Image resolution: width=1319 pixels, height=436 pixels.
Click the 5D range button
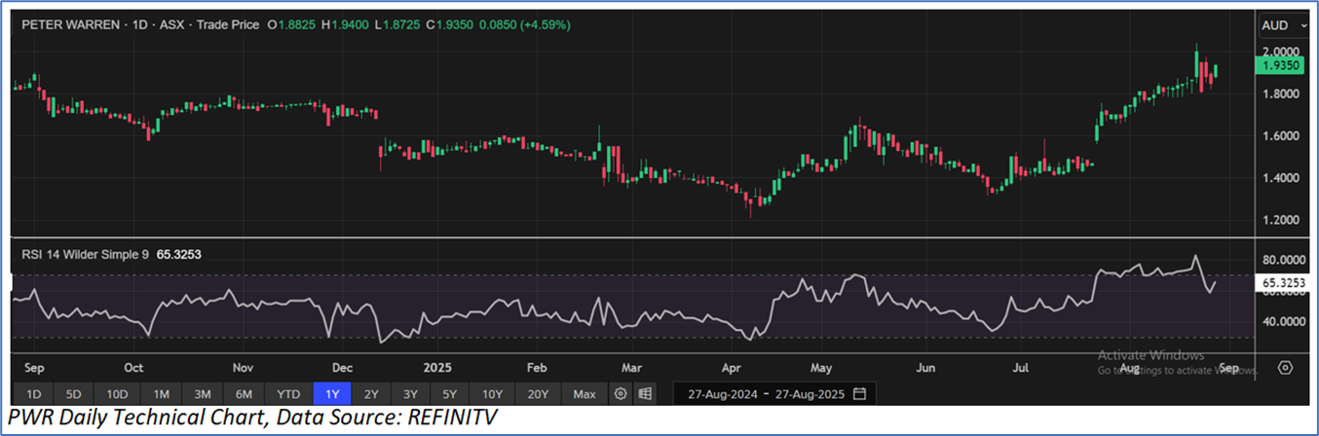74,394
